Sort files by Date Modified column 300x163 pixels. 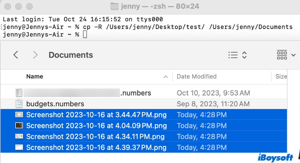coord(196,76)
